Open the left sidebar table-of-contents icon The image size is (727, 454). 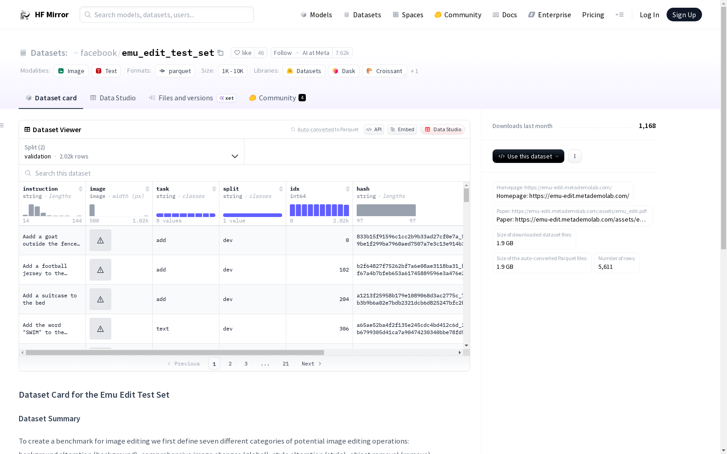[x=2, y=125]
